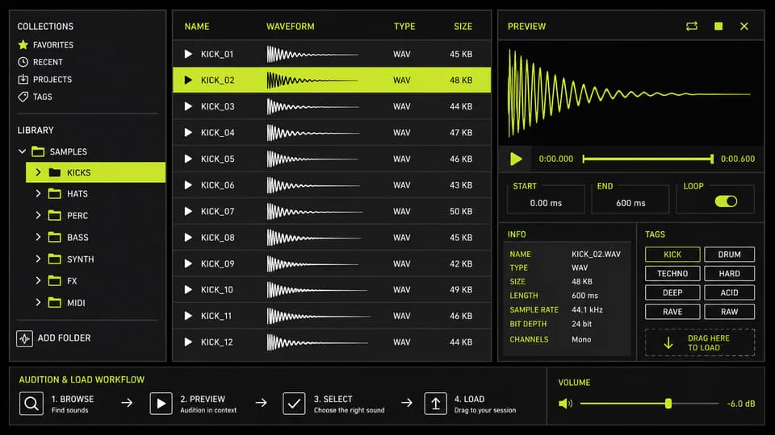Sort list by SIZE column
The height and width of the screenshot is (435, 775).
[463, 27]
